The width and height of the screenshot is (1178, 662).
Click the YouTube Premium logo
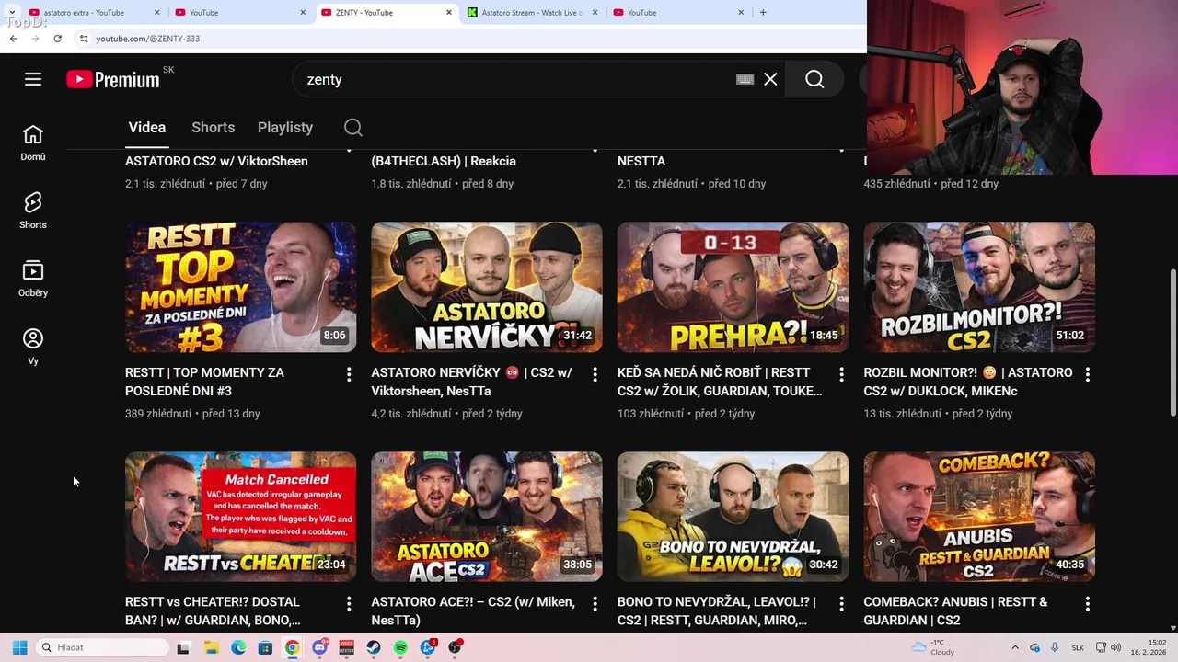click(113, 80)
